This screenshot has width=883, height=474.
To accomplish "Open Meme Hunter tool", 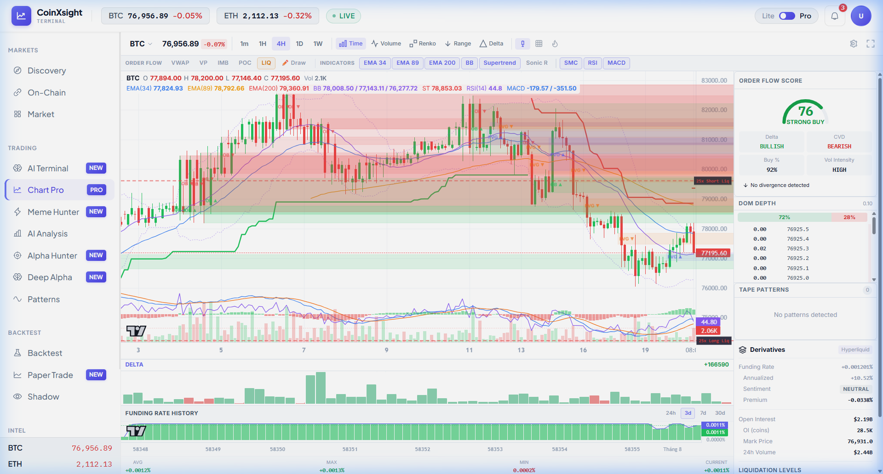I will pyautogui.click(x=60, y=212).
